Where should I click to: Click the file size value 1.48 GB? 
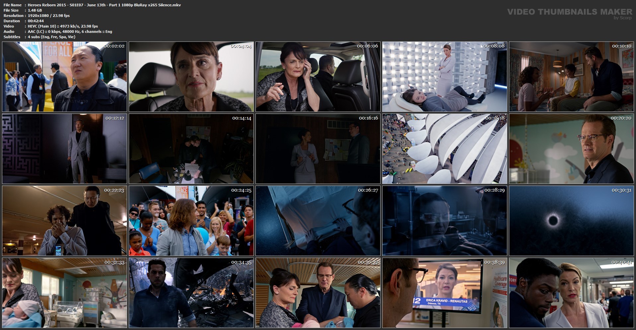[35, 10]
